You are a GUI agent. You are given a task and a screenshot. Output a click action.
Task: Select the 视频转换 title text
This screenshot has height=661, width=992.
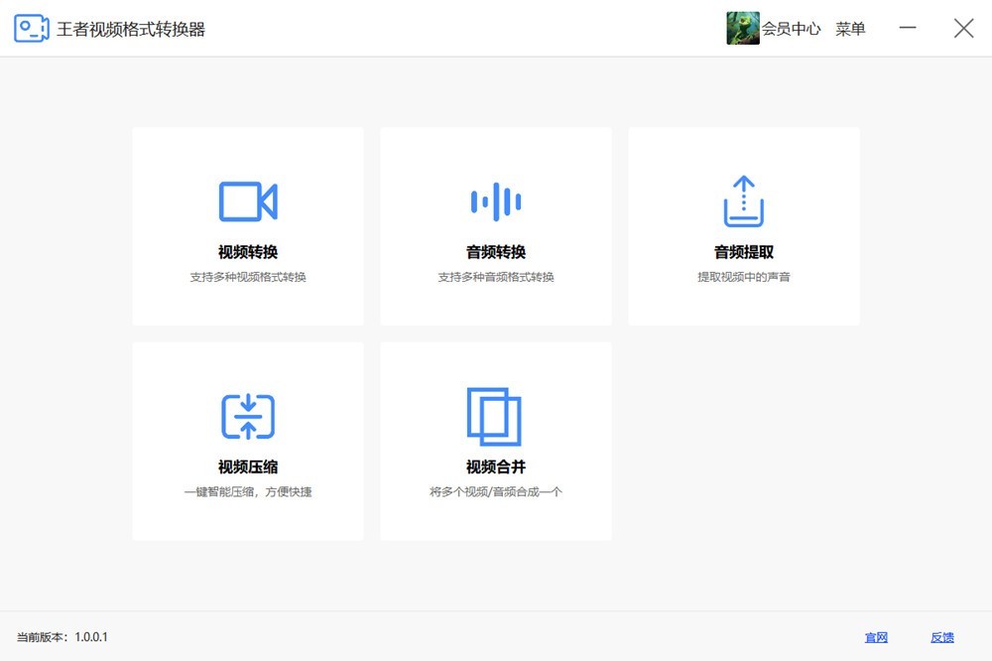(248, 252)
